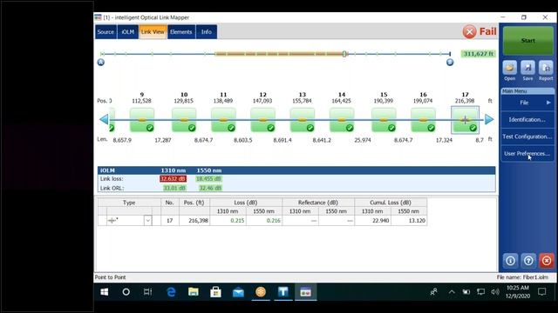
Task: Switch to the Info tab
Action: [x=207, y=32]
